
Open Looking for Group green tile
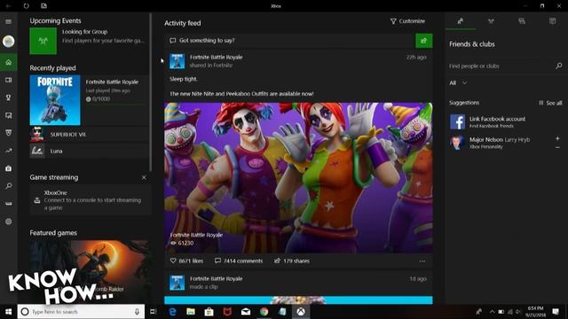pyautogui.click(x=43, y=42)
